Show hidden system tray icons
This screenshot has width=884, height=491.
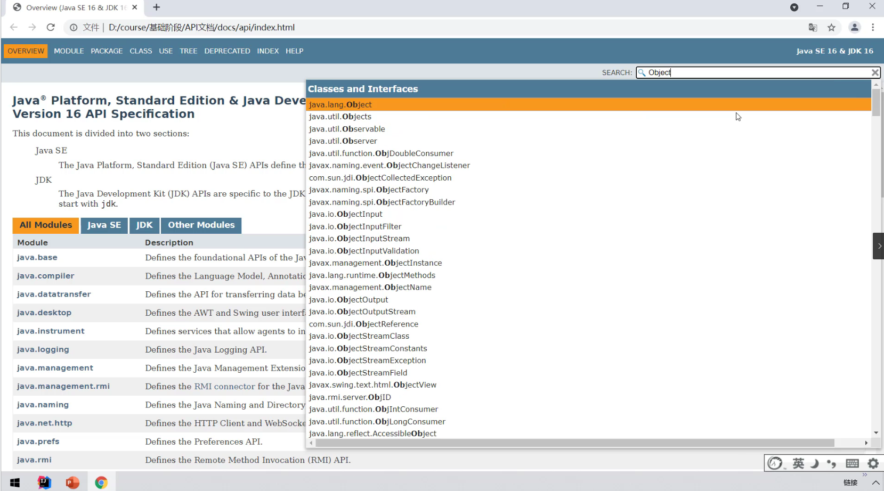[x=875, y=482]
